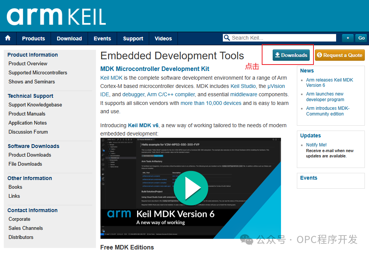Open Product Manuals link
This screenshot has height=254, width=369.
pos(27,114)
